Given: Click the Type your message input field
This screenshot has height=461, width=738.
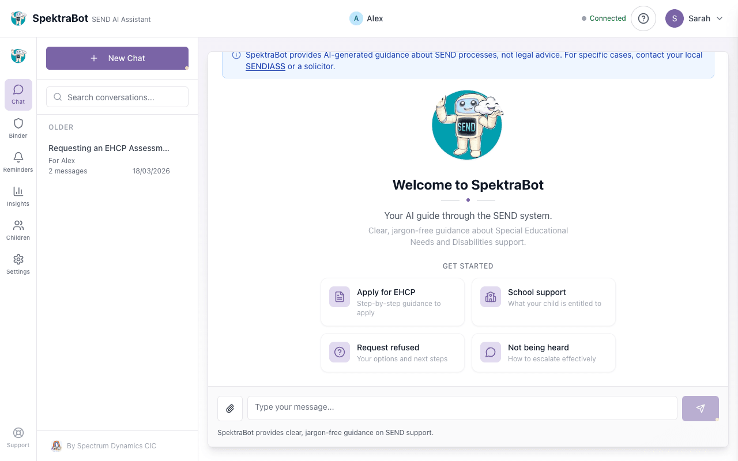Looking at the screenshot, I should click(x=461, y=407).
